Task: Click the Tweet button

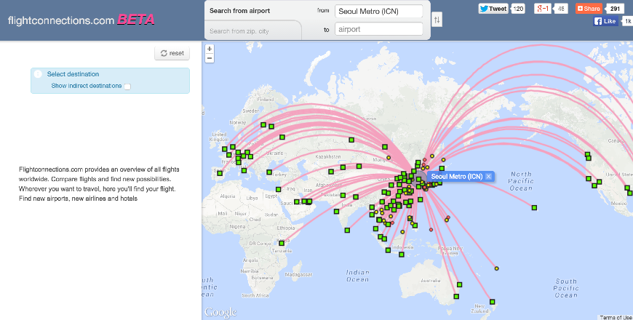Action: click(x=493, y=9)
